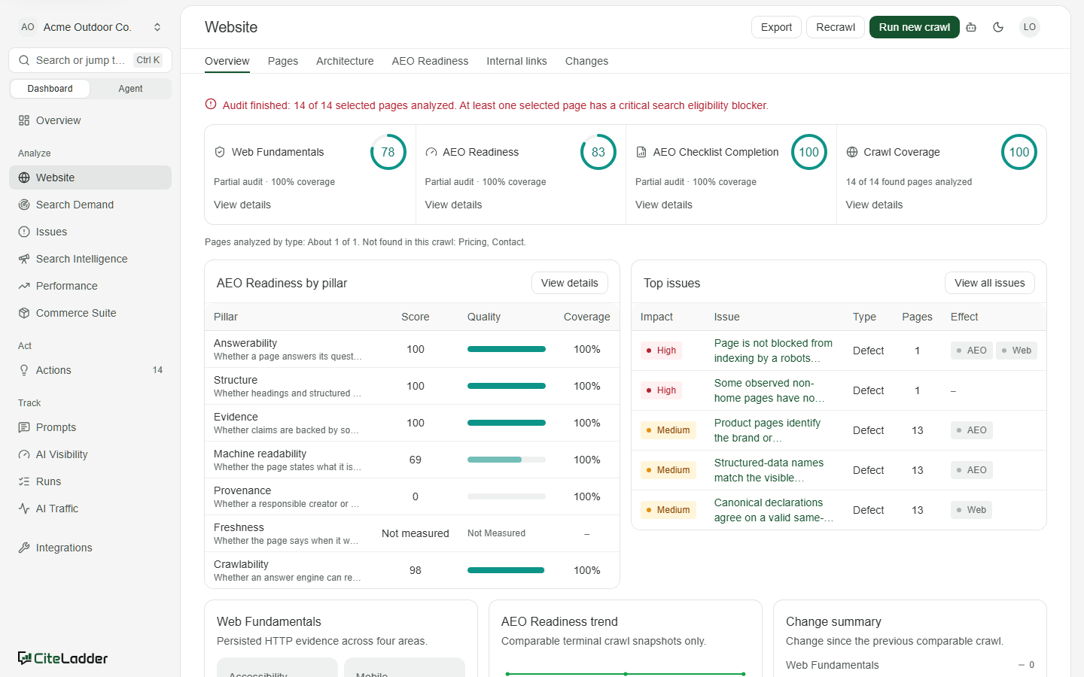
Task: Select the AEO Readiness tab
Action: [430, 61]
